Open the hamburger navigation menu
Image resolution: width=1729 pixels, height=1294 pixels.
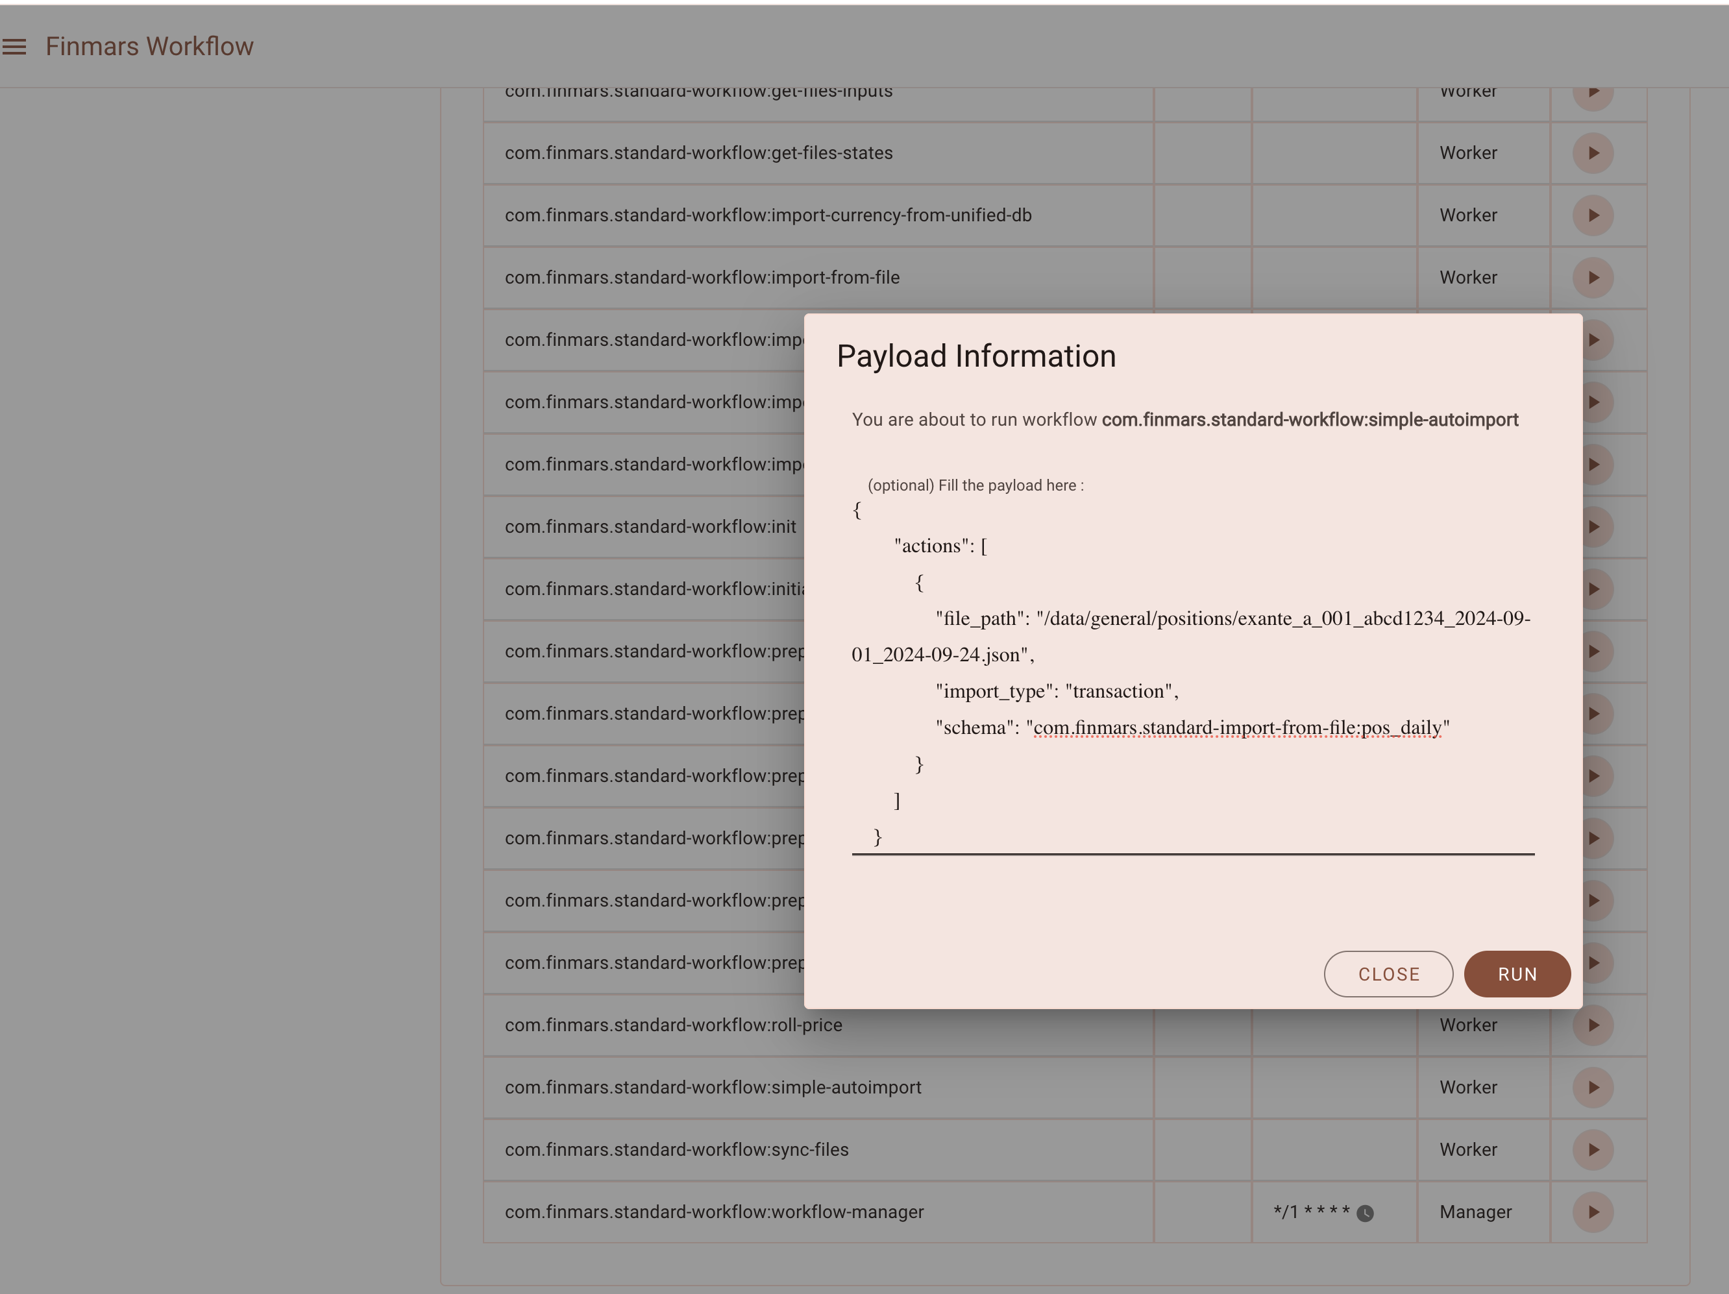click(14, 47)
